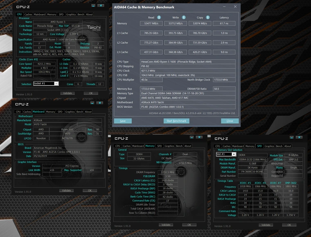Click OK in CPU-Z Mainboard window

[90, 191]
